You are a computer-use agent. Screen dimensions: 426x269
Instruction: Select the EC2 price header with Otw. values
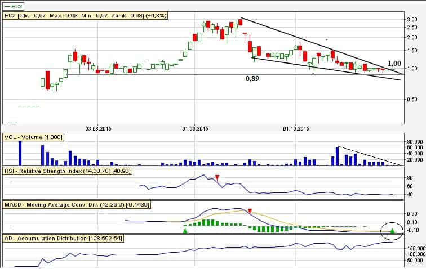pos(83,16)
